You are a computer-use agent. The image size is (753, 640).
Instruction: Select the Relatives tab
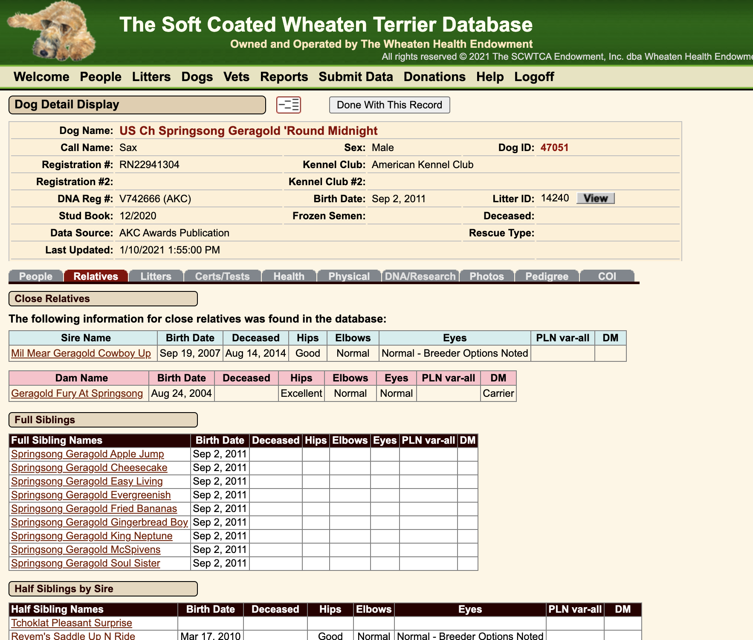(x=96, y=276)
